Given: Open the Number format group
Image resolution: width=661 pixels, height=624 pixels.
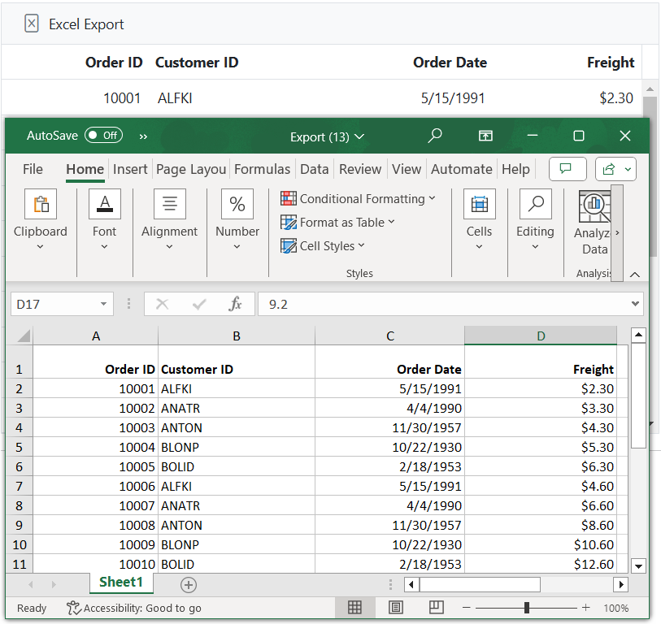Looking at the screenshot, I should coord(237,204).
